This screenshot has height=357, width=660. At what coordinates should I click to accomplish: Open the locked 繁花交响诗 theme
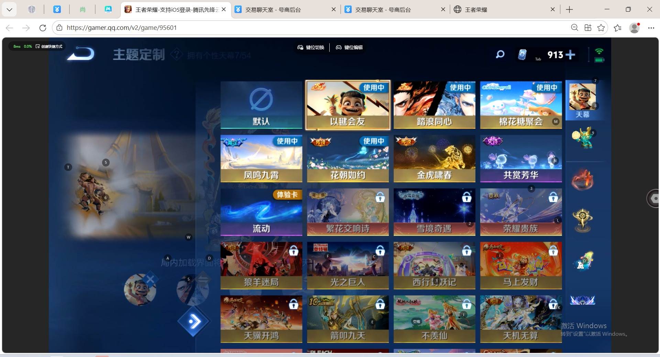tap(348, 212)
